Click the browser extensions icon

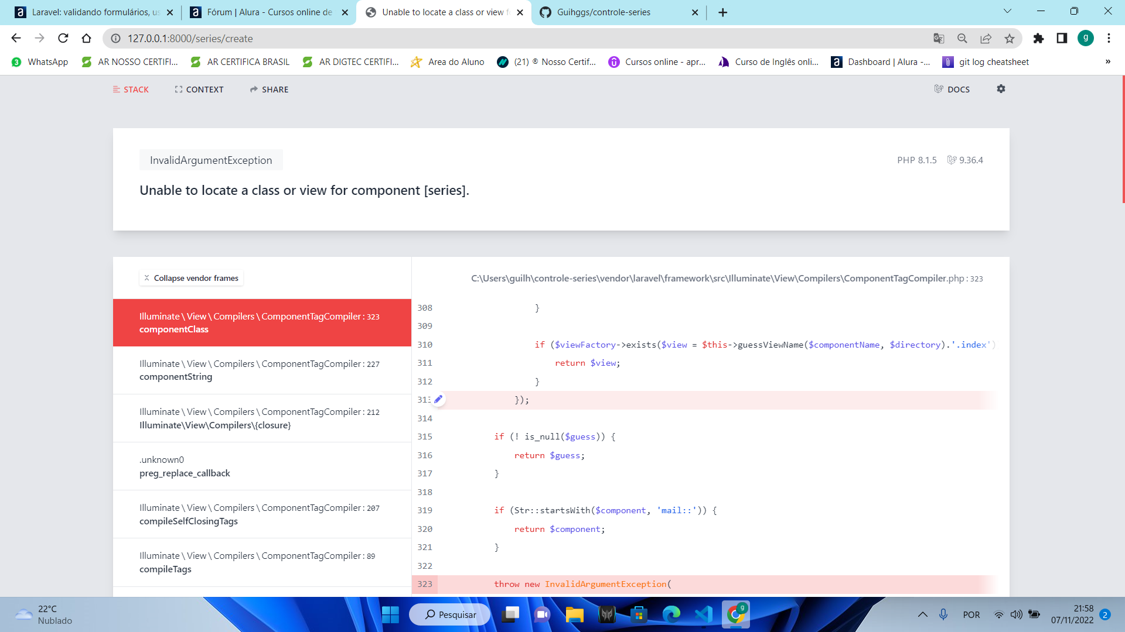pos(1039,39)
